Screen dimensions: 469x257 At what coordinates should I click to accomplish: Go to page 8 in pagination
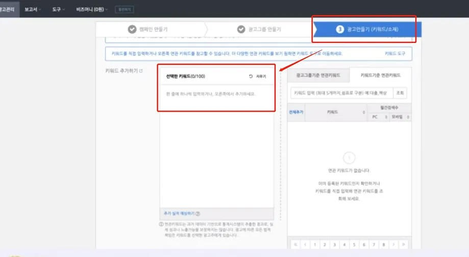pos(383,244)
